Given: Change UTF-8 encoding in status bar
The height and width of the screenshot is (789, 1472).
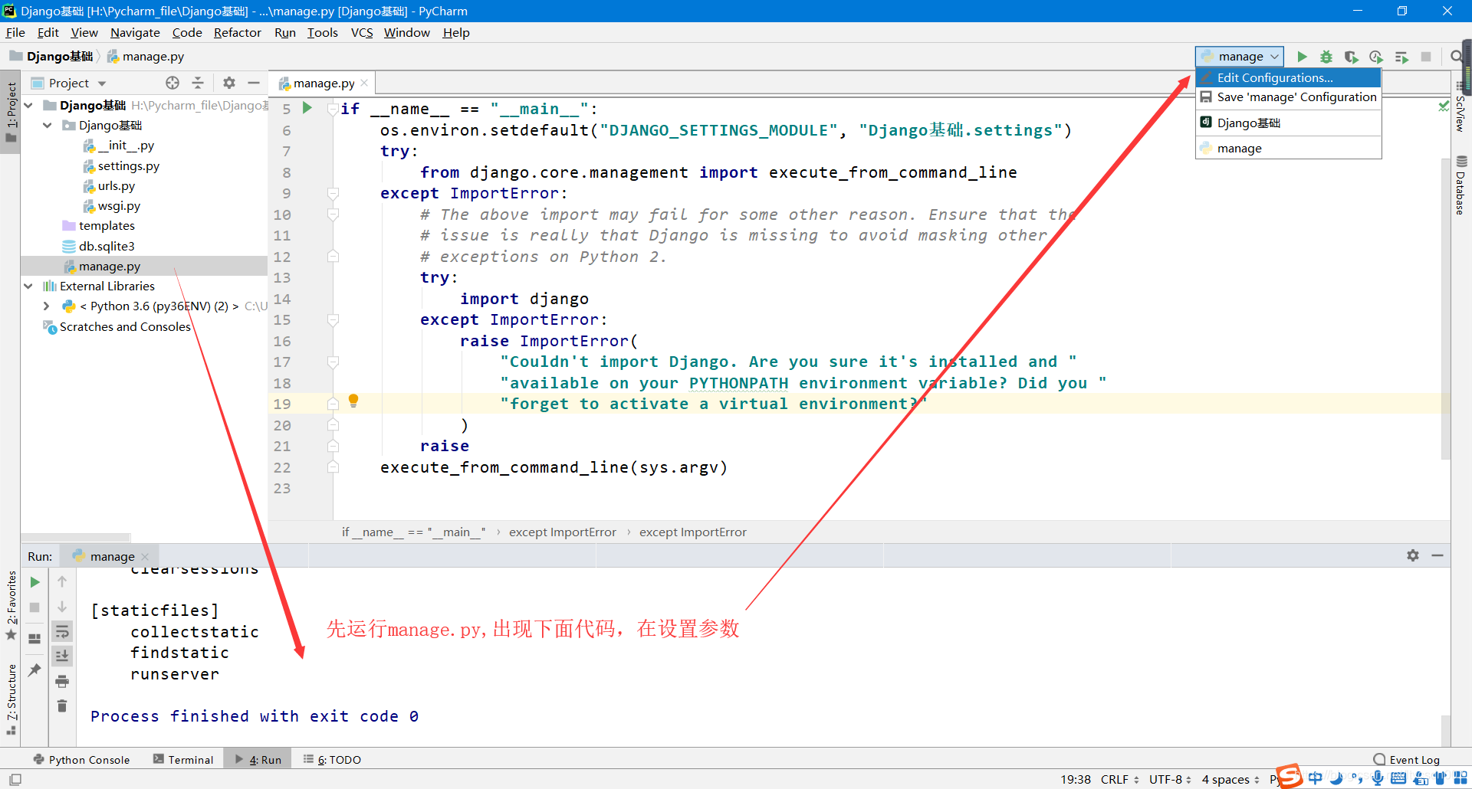Looking at the screenshot, I should pos(1170,779).
